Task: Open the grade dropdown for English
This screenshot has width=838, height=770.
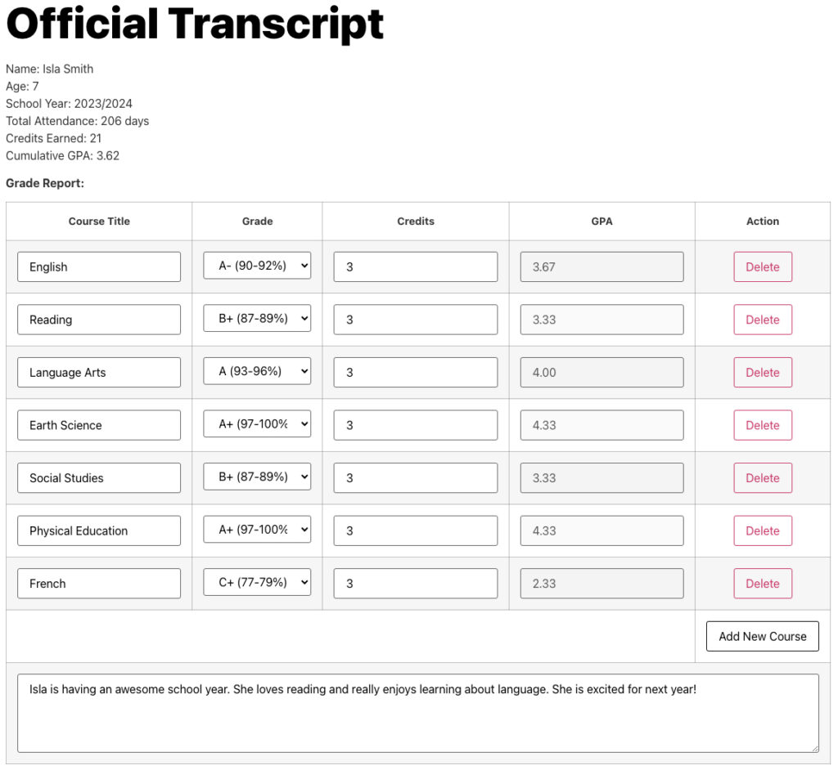Action: tap(257, 266)
